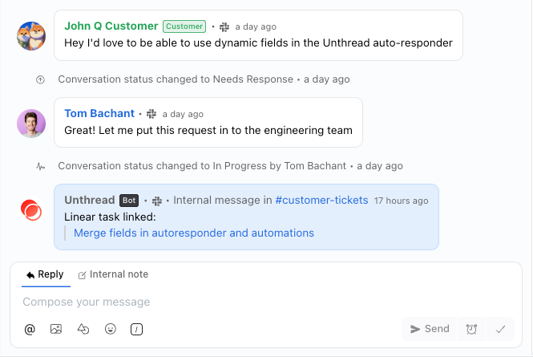Click the red Unthread bot logo
Viewport: 533px width, 357px height.
pyautogui.click(x=31, y=209)
